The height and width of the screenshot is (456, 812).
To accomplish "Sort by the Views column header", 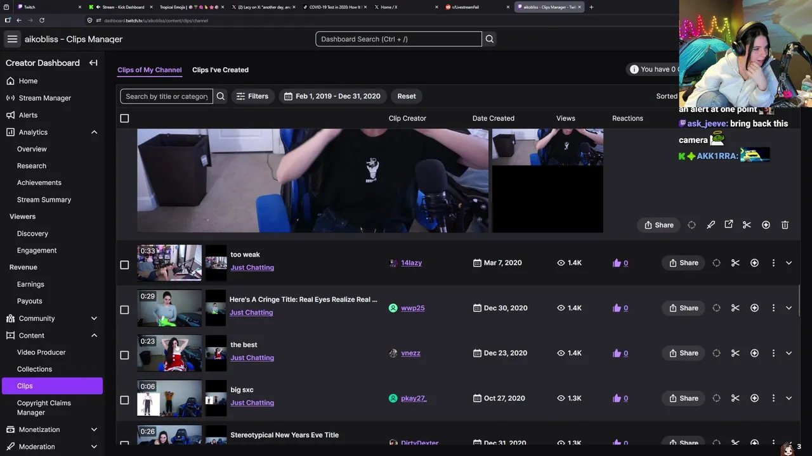I will (x=565, y=118).
